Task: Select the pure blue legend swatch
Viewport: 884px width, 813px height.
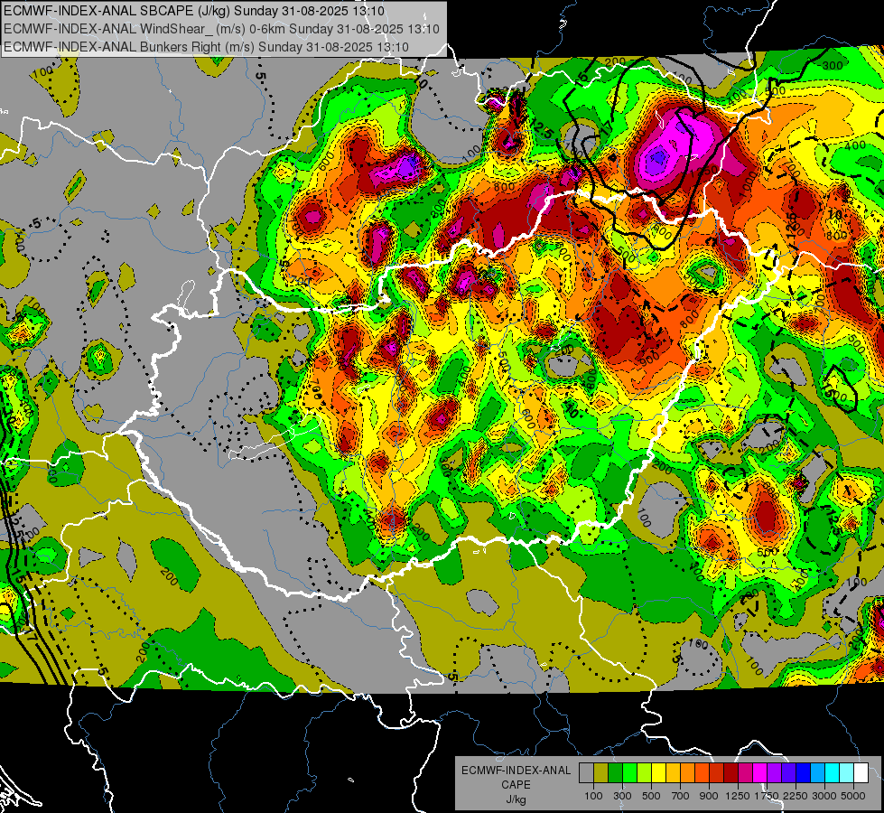Action: 804,773
